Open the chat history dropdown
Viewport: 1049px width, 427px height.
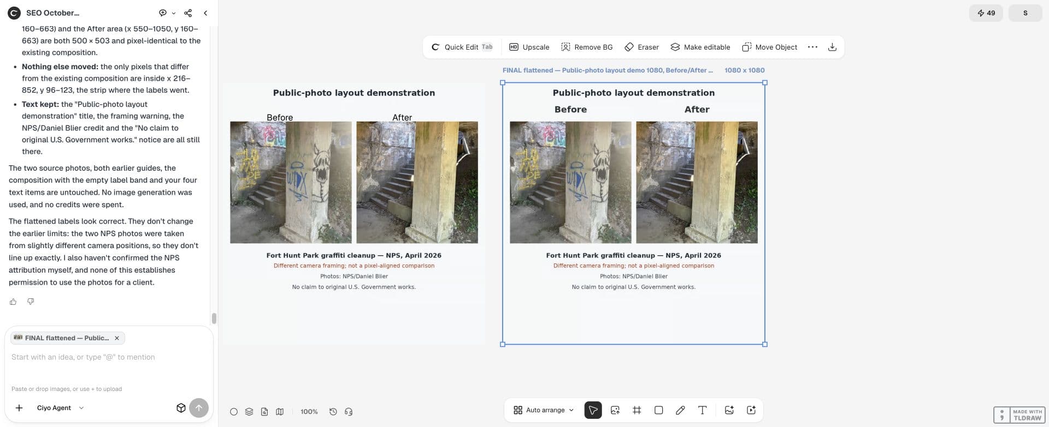[x=167, y=13]
